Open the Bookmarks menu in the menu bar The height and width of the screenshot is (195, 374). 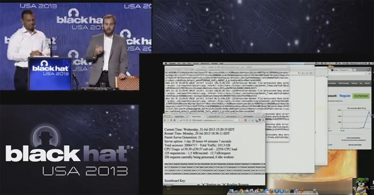pyautogui.click(x=205, y=64)
